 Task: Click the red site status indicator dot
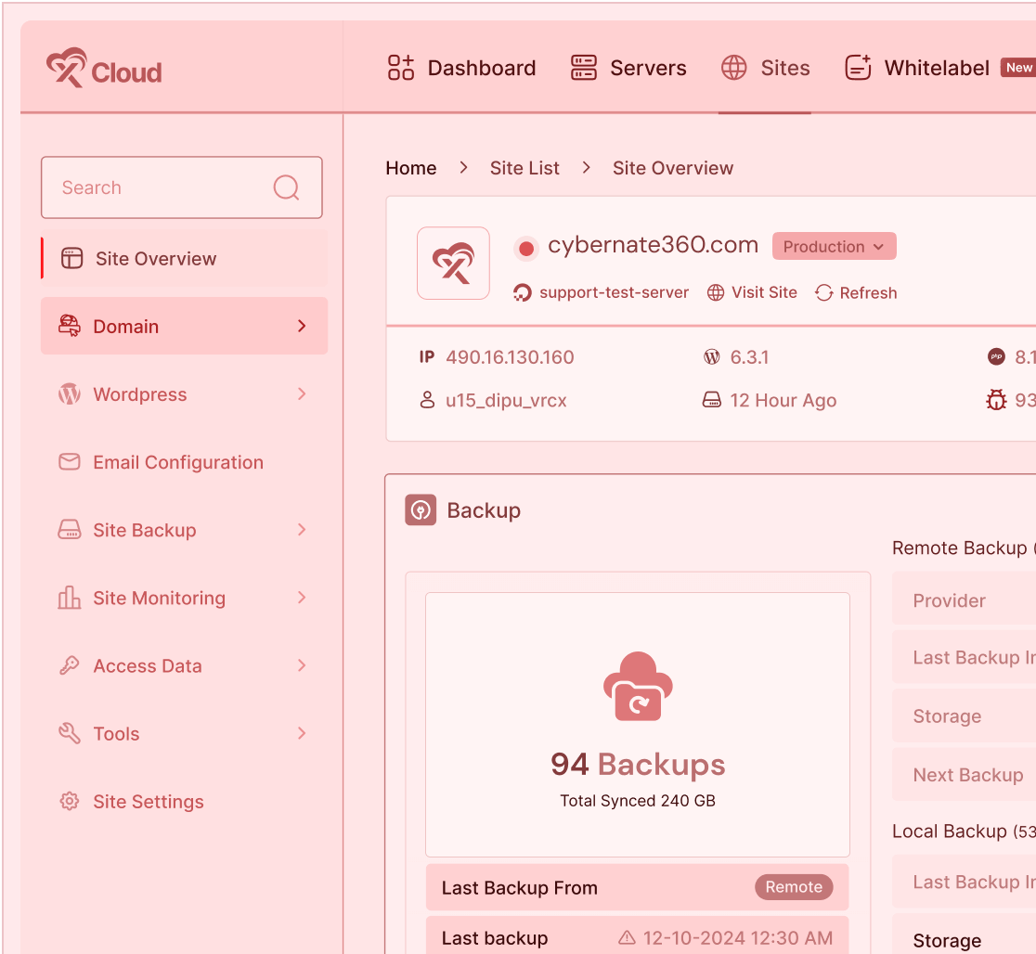[x=526, y=248]
